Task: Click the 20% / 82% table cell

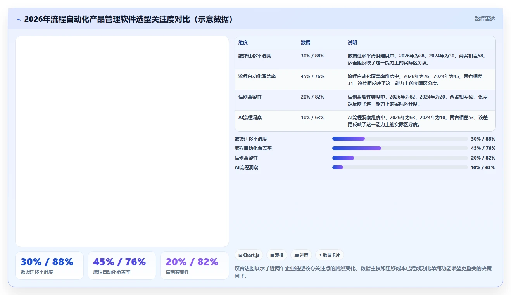Action: click(x=312, y=97)
